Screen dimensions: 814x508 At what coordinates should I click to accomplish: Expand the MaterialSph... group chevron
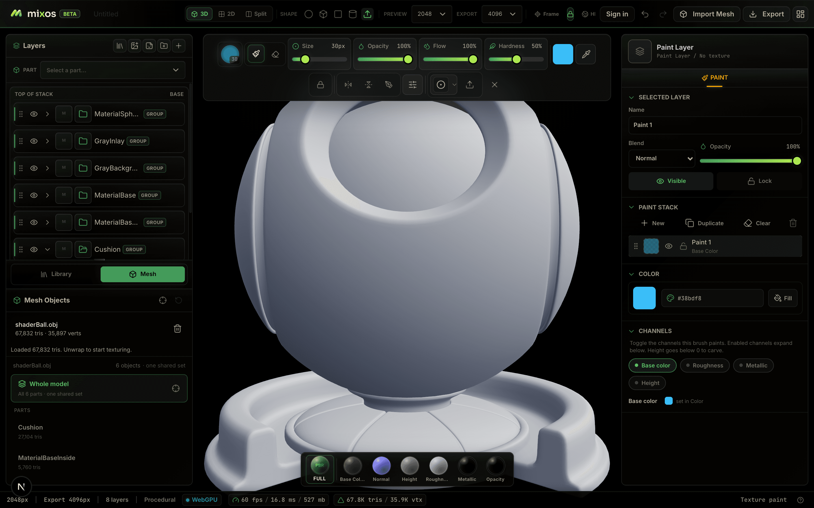click(47, 114)
